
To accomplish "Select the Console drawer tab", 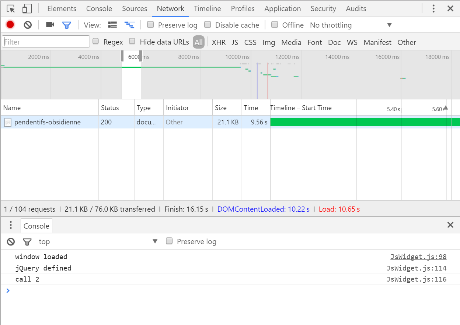I will pyautogui.click(x=36, y=226).
